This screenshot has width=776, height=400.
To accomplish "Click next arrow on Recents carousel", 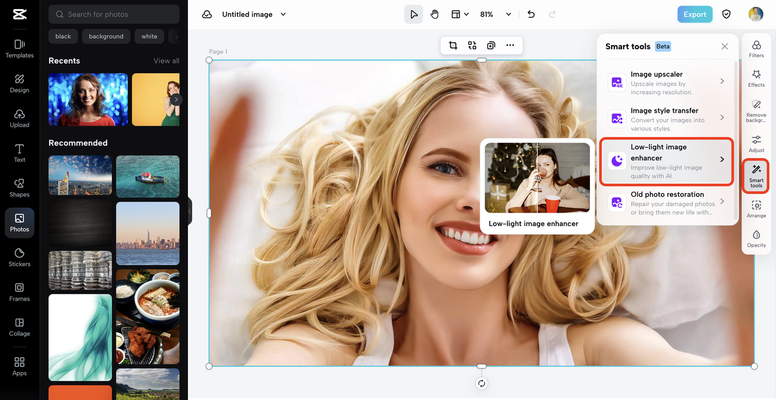I will pos(176,99).
